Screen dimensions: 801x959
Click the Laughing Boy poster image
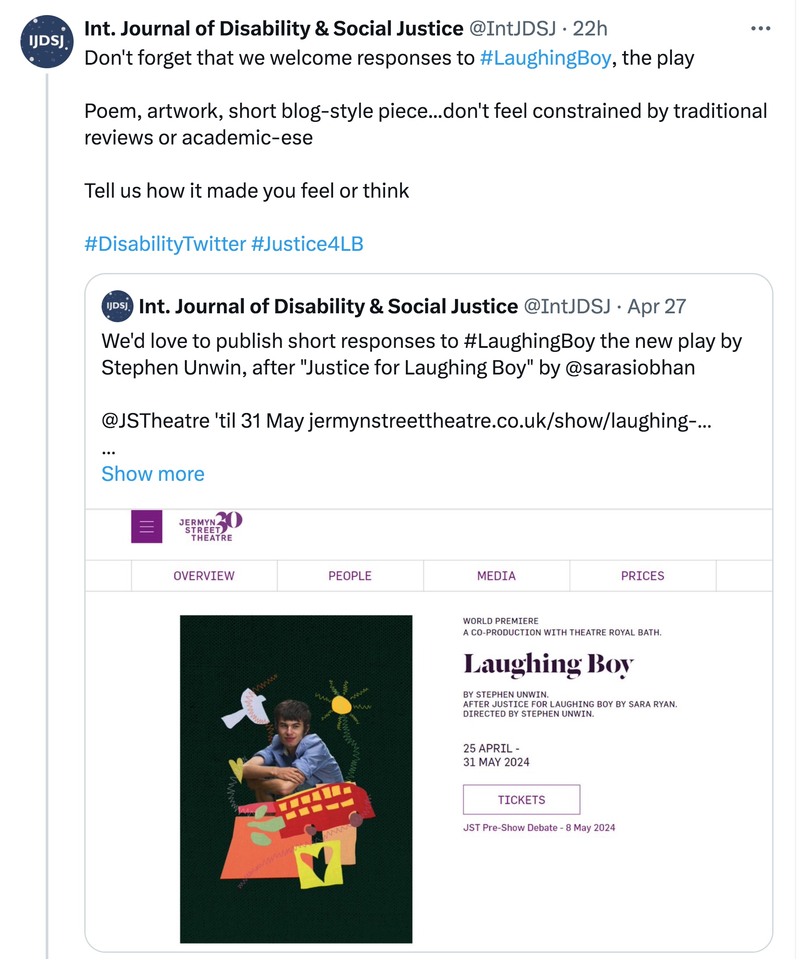(x=296, y=779)
